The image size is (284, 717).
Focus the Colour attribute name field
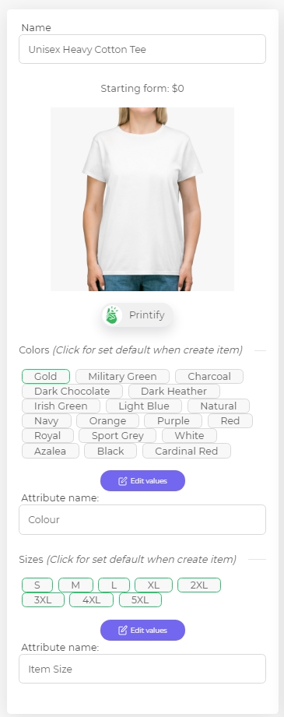point(142,519)
